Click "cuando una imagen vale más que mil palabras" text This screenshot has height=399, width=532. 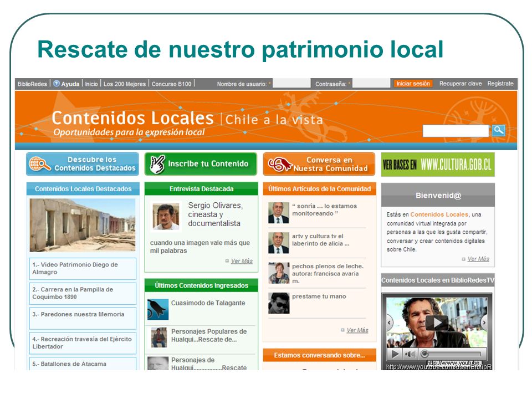click(200, 247)
